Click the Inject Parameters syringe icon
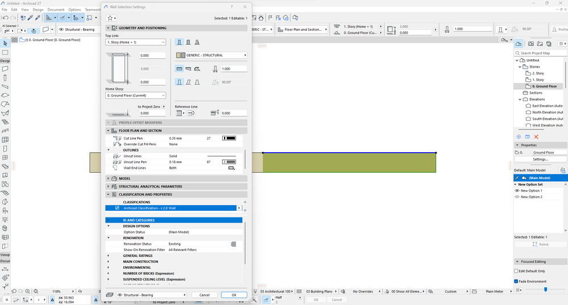The image size is (568, 305). (x=38, y=18)
